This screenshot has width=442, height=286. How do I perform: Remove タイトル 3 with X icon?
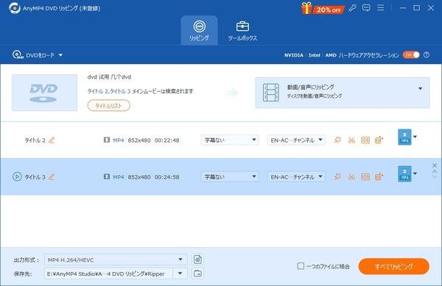tap(435, 165)
